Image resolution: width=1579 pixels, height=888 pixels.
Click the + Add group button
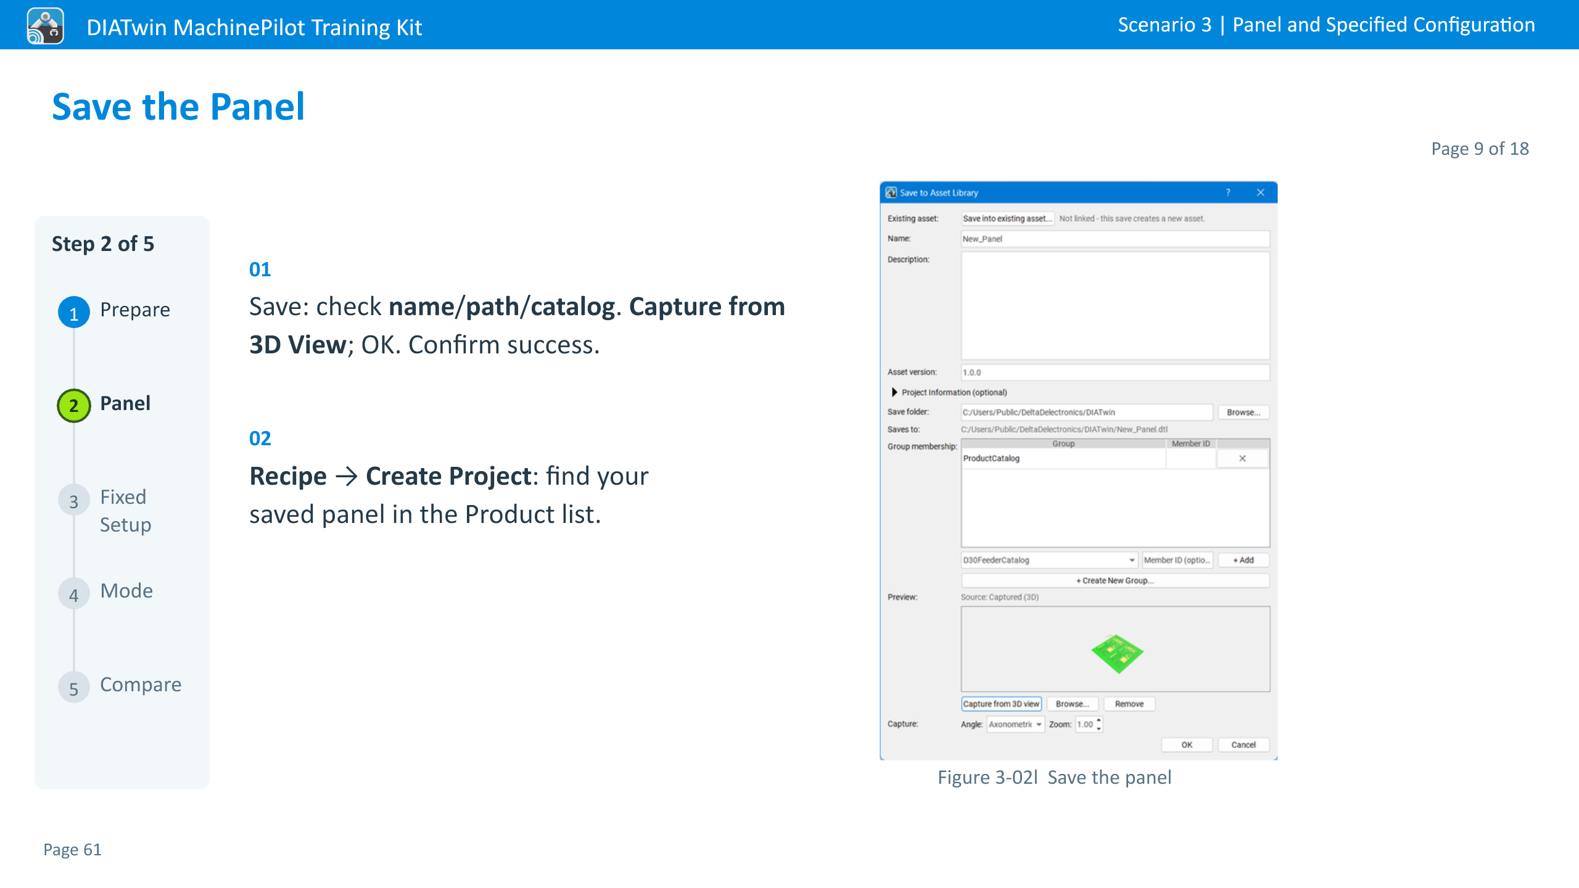click(x=1243, y=560)
